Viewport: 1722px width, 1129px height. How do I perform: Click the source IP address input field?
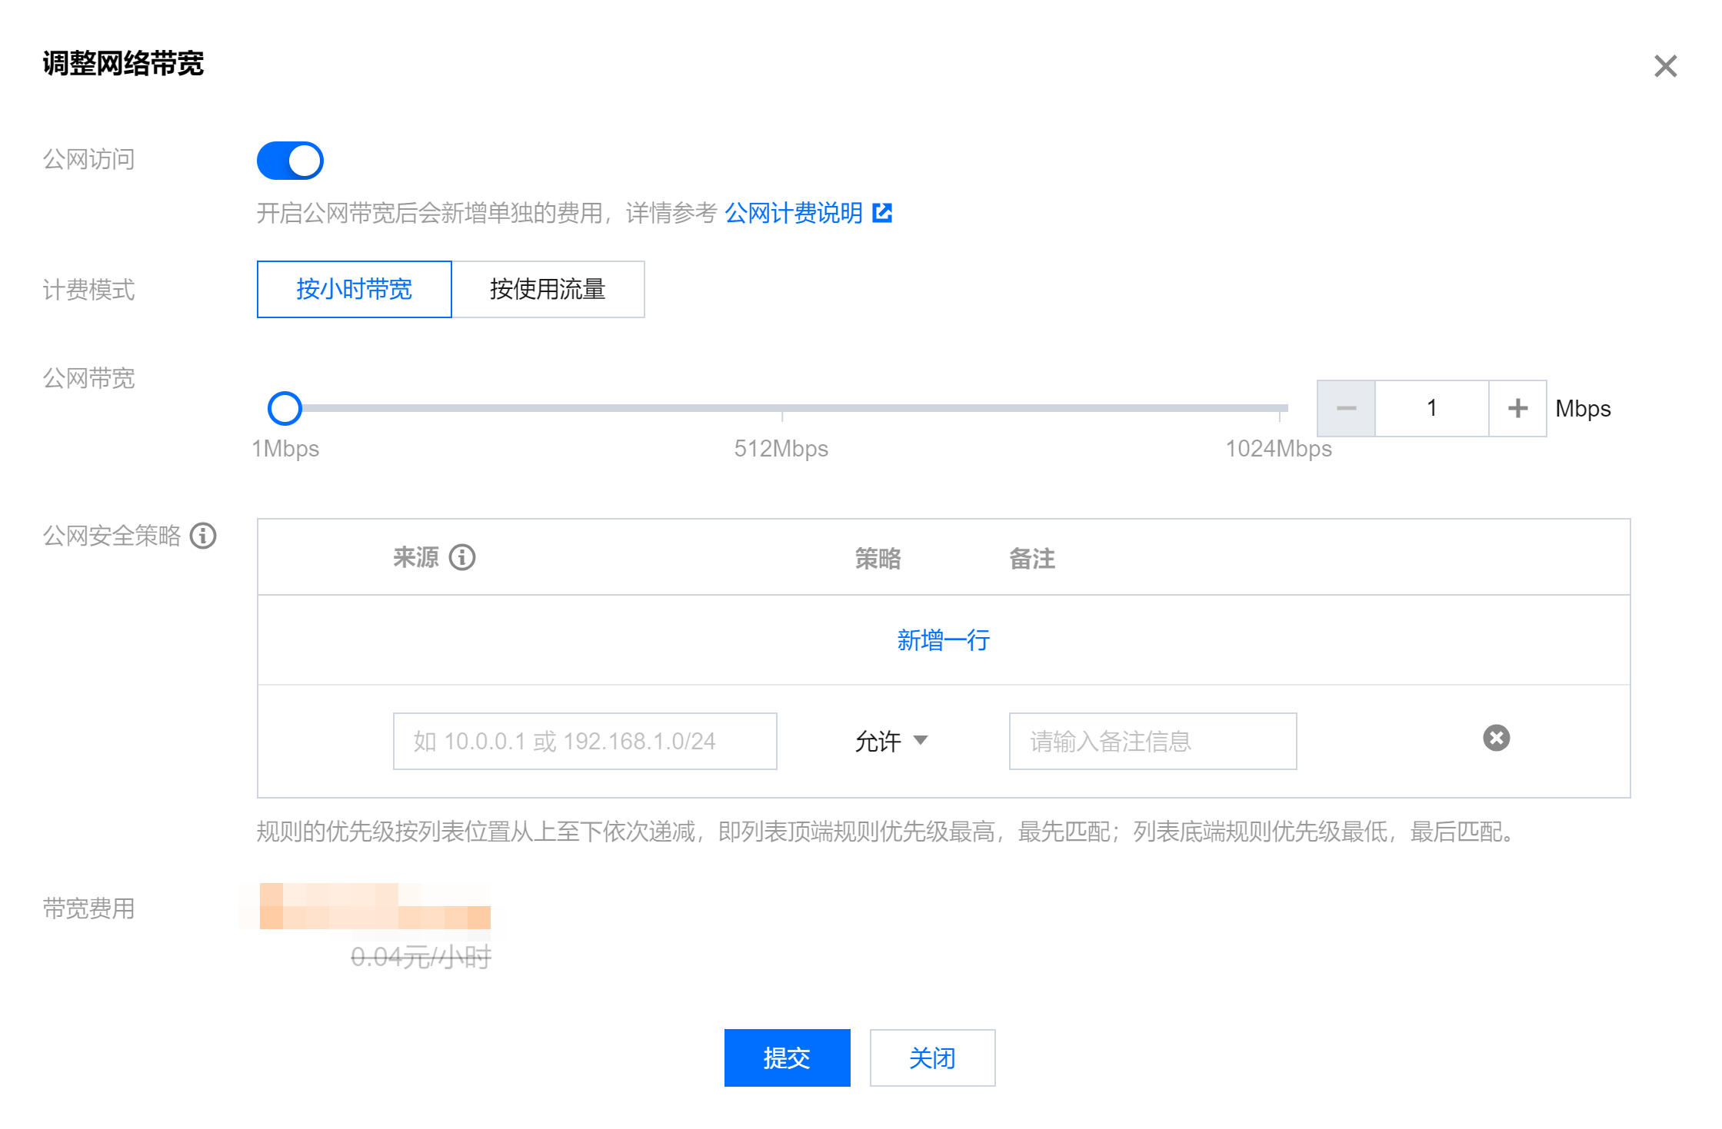(585, 741)
